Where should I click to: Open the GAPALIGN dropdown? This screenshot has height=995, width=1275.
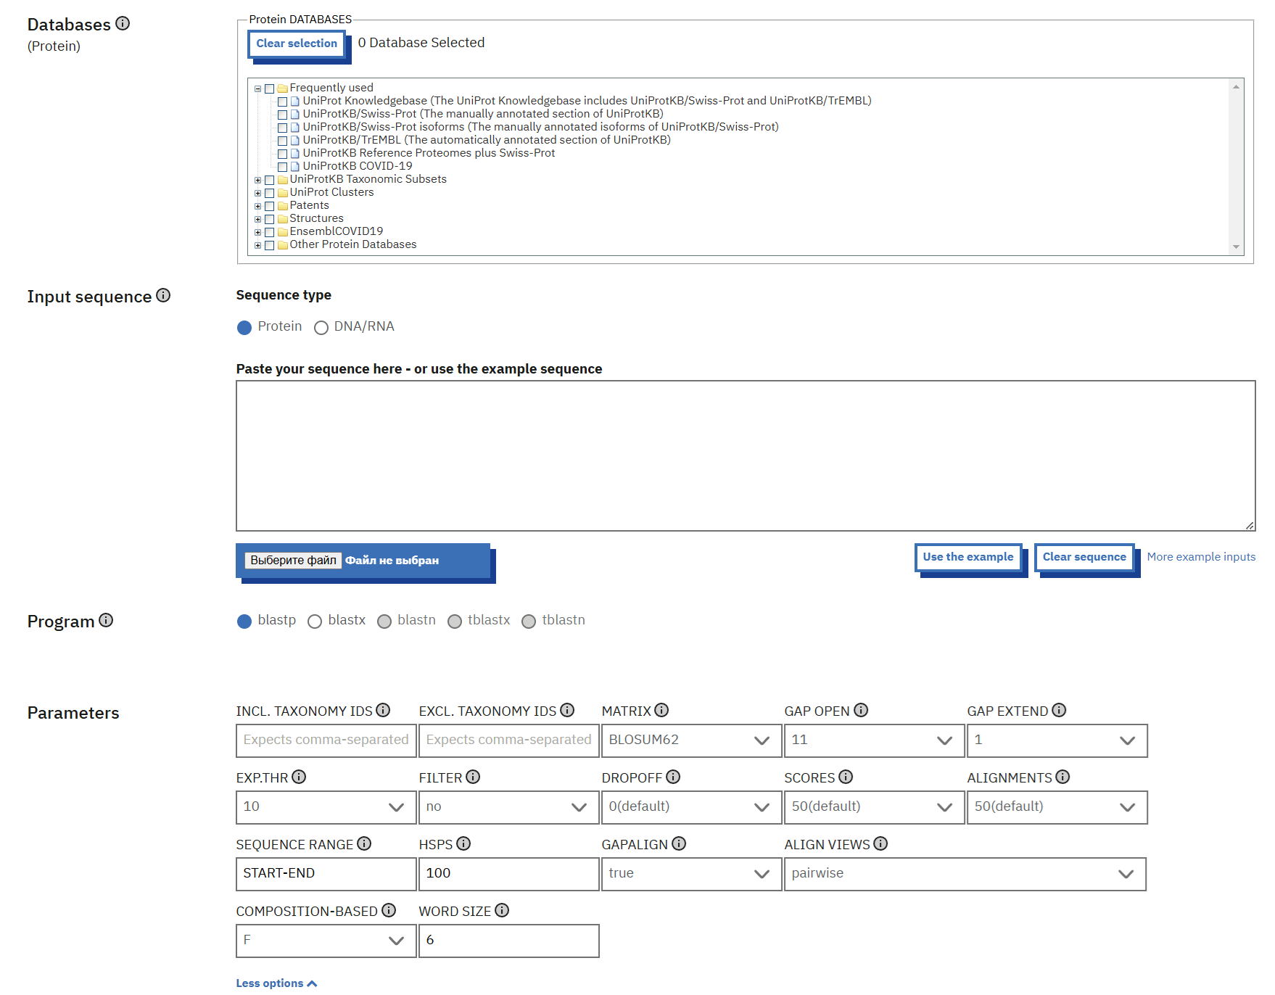(691, 874)
